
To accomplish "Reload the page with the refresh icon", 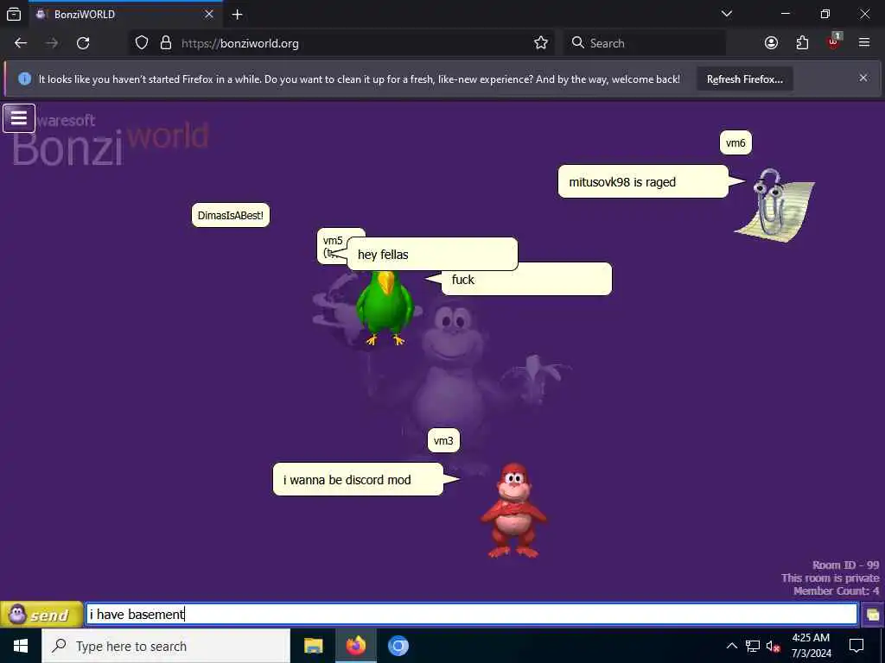I will (x=83, y=43).
